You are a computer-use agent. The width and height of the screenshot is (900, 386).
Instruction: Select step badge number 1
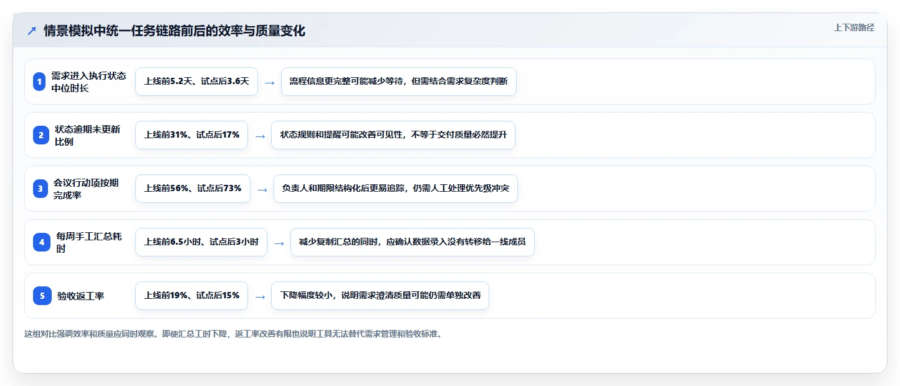tap(39, 82)
